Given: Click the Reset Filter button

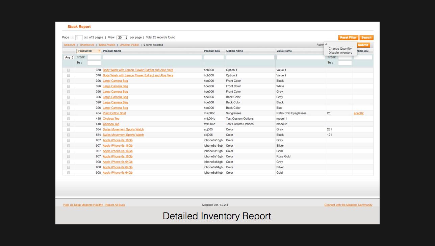Looking at the screenshot, I should pyautogui.click(x=348, y=38).
